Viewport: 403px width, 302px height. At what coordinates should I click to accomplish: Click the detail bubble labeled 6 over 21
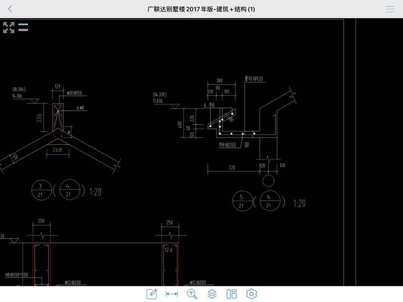point(270,200)
